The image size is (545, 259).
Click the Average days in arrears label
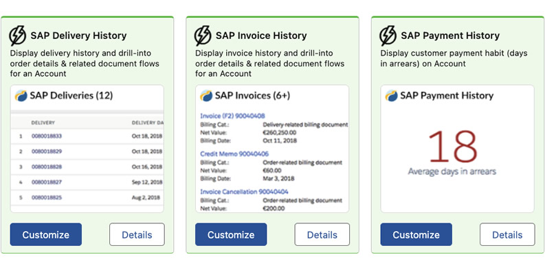coord(452,171)
